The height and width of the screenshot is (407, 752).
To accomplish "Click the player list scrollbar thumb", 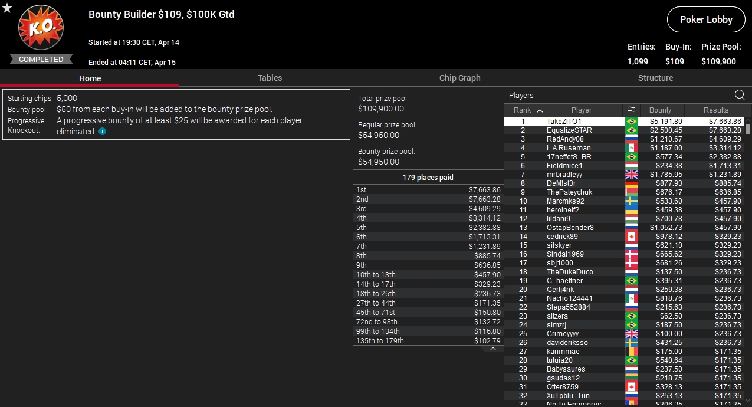I will tap(748, 129).
